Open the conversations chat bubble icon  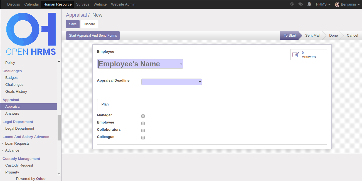(301, 4)
